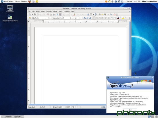Click the document horizontal scrollbar
The image size is (158, 118).
pyautogui.click(x=68, y=105)
